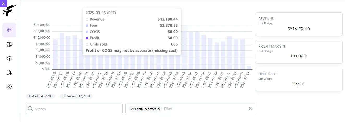Click the '$0.00' y-axis label

click(46, 69)
